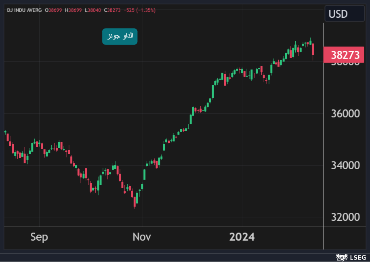Open the USD currency selector
This screenshot has height=262, width=370.
pyautogui.click(x=345, y=14)
